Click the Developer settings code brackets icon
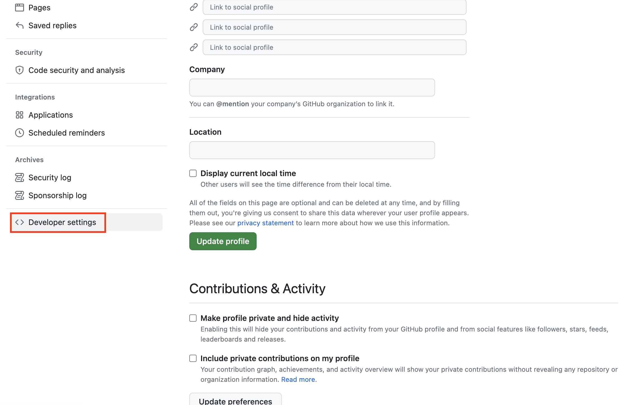The height and width of the screenshot is (405, 628). (19, 222)
